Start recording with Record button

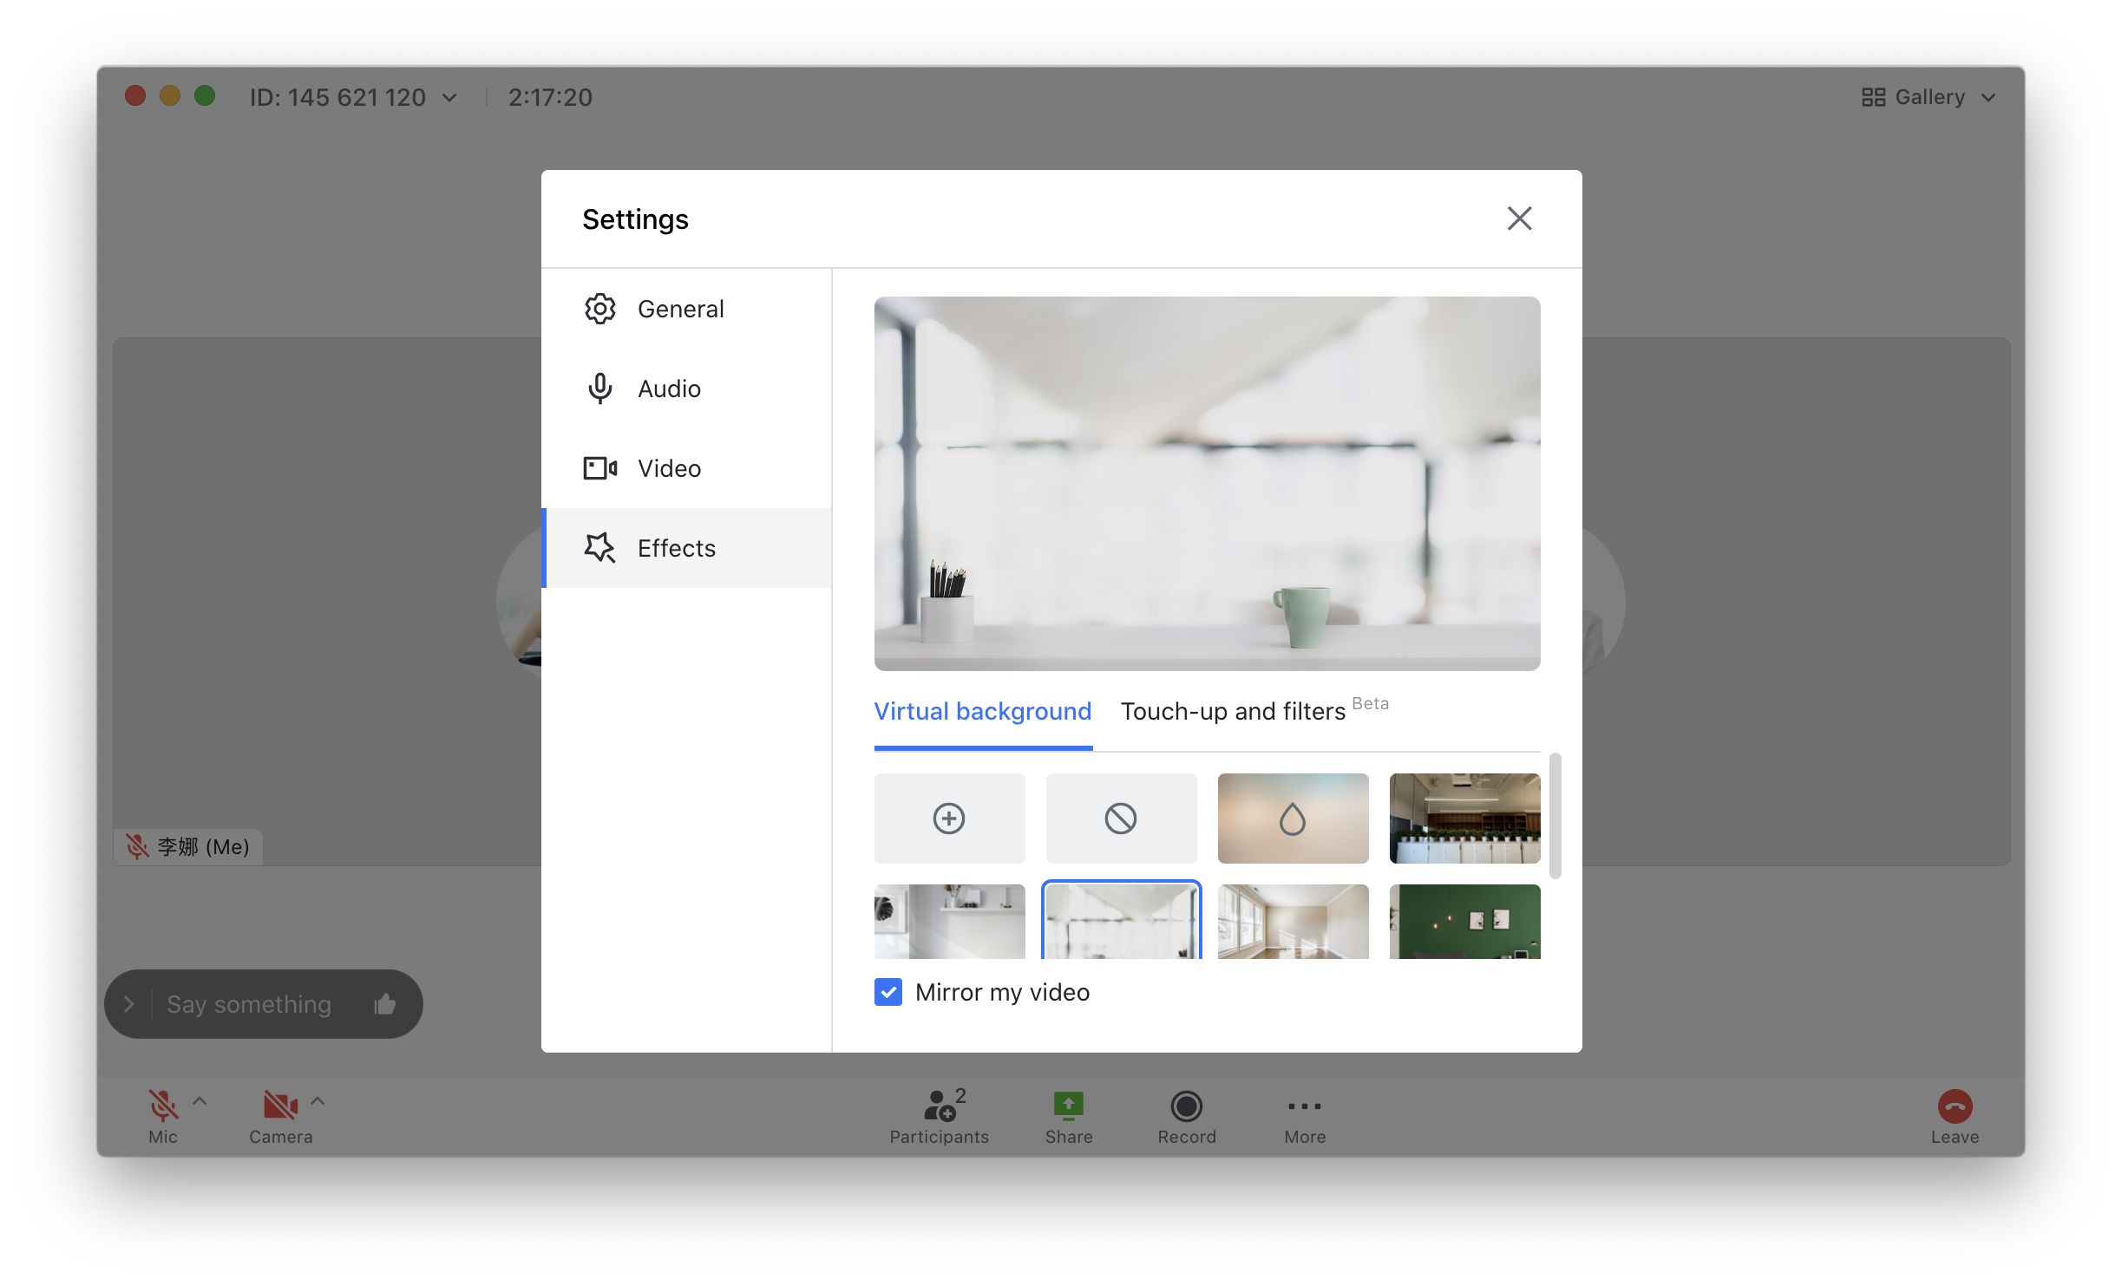1187,1117
